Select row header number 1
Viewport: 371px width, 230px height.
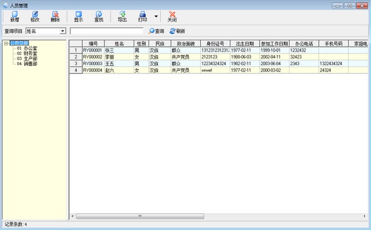76,50
